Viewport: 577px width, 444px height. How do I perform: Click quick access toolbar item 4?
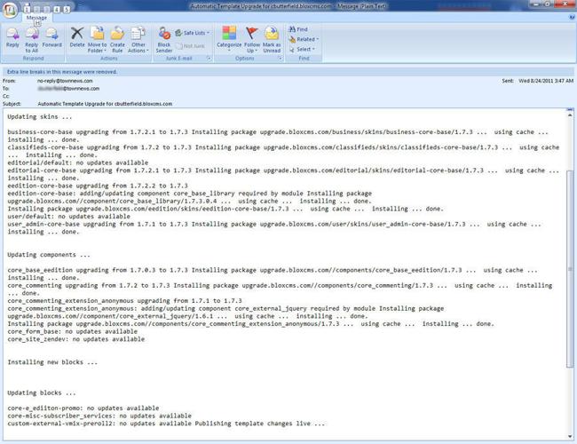[57, 9]
